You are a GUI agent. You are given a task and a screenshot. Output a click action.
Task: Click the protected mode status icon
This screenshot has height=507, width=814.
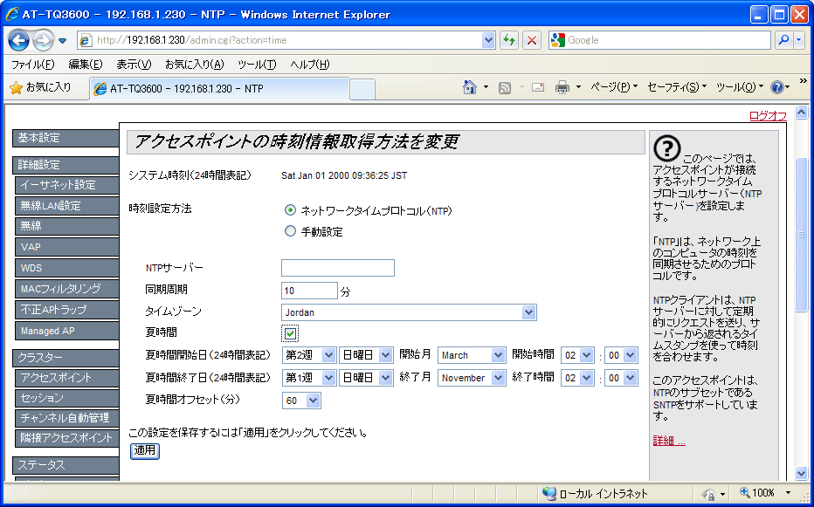pyautogui.click(x=709, y=493)
